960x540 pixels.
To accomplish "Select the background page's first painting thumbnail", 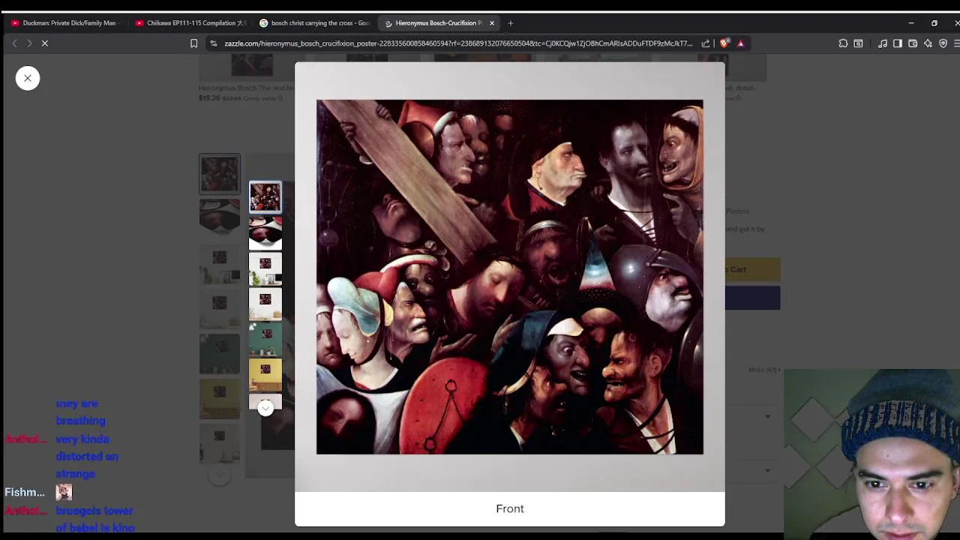I will (220, 173).
